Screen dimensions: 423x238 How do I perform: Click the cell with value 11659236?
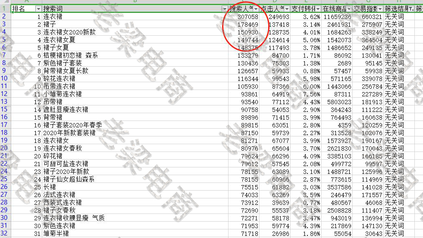[337, 17]
